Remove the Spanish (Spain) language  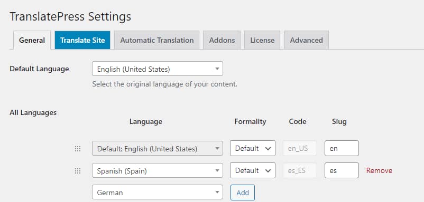coord(379,170)
